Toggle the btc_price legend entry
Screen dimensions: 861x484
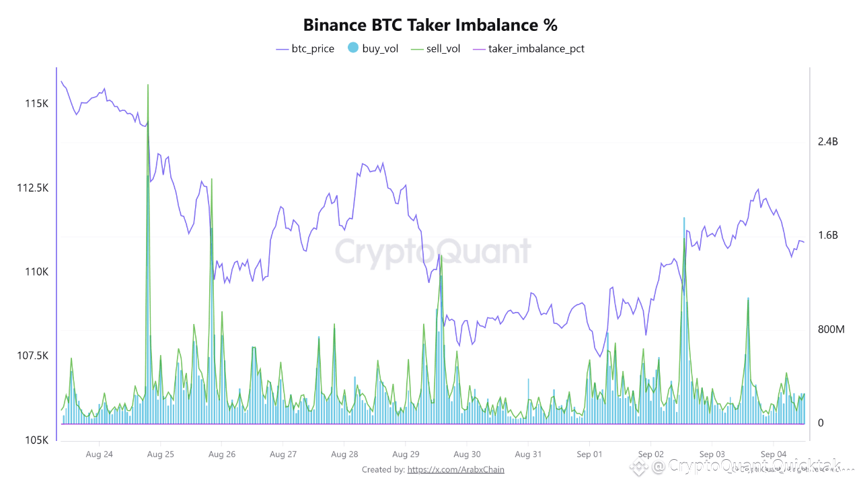305,48
